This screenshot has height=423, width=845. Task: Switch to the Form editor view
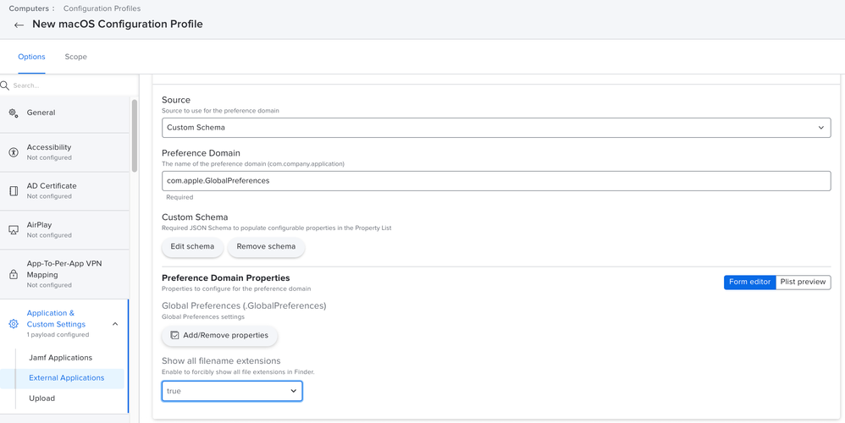pyautogui.click(x=749, y=282)
